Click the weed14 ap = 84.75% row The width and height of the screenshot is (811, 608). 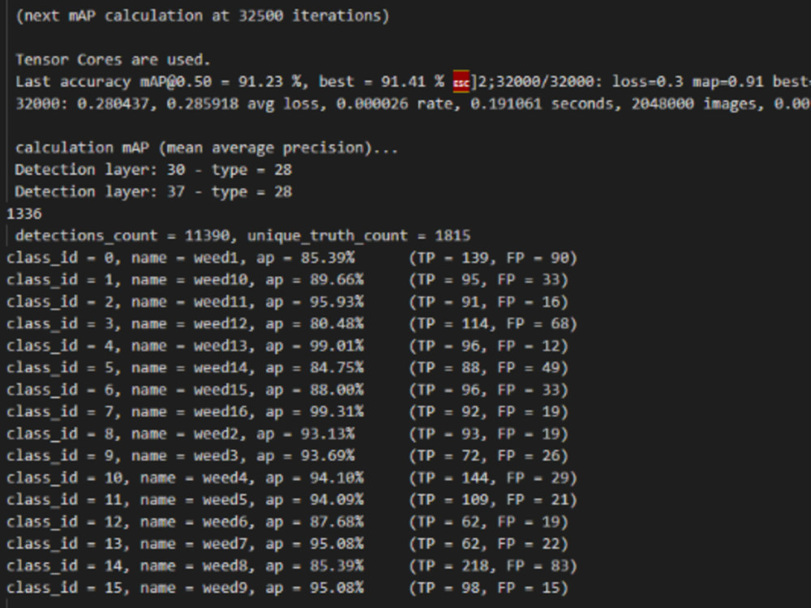pyautogui.click(x=287, y=367)
